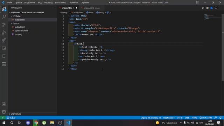Open the Выделение menu
The image size is (224, 126).
[x=30, y=2]
